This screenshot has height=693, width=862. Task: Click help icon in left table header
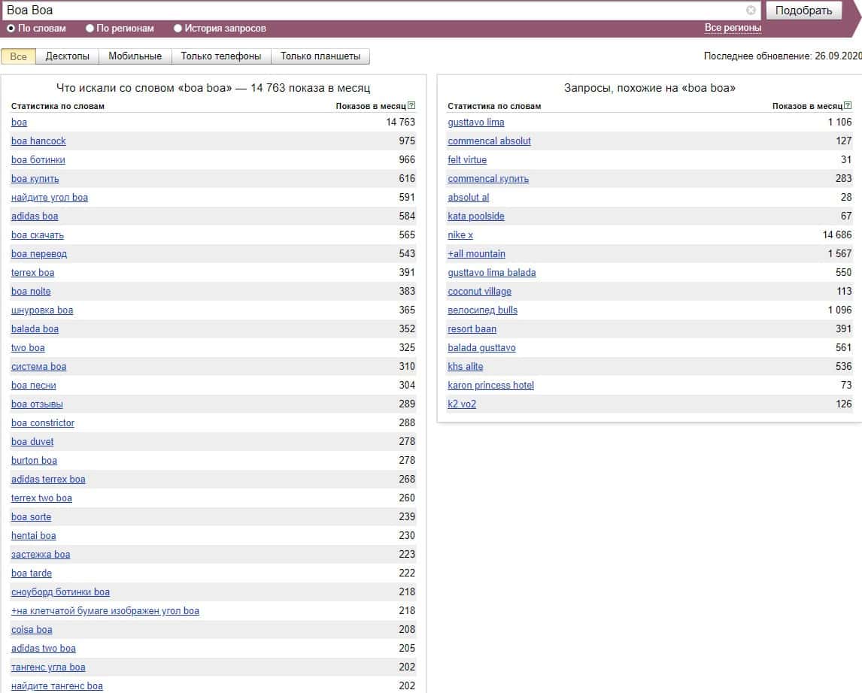coord(411,106)
